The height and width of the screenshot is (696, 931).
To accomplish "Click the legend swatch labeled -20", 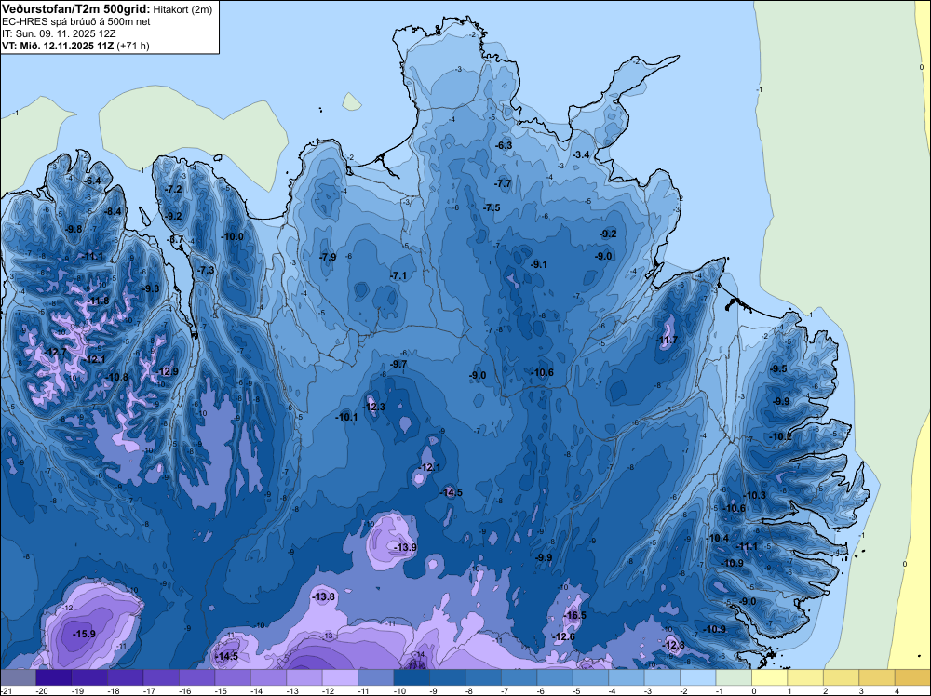I will [53, 678].
